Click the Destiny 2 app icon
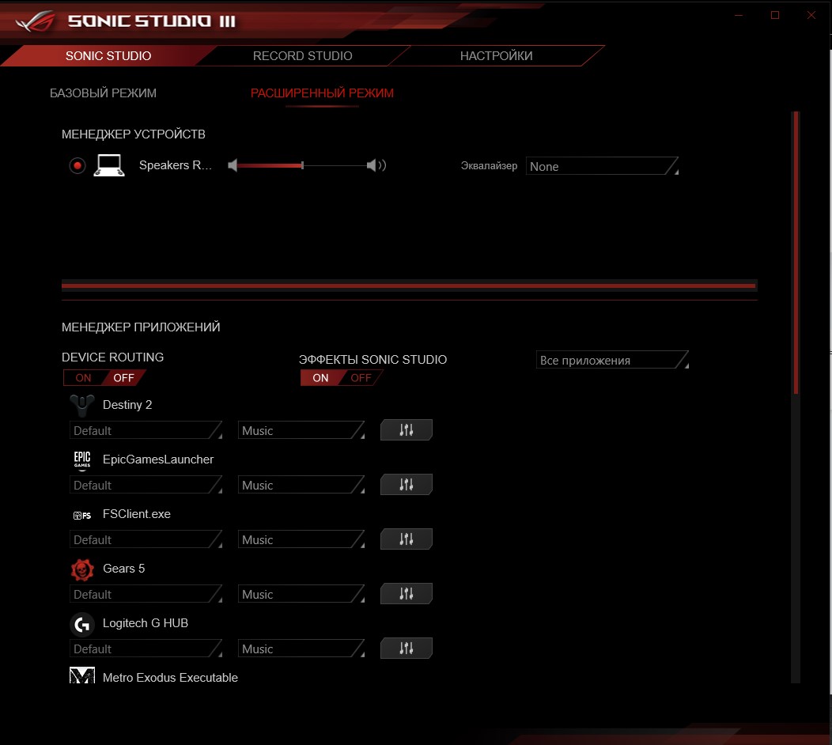 pyautogui.click(x=82, y=405)
